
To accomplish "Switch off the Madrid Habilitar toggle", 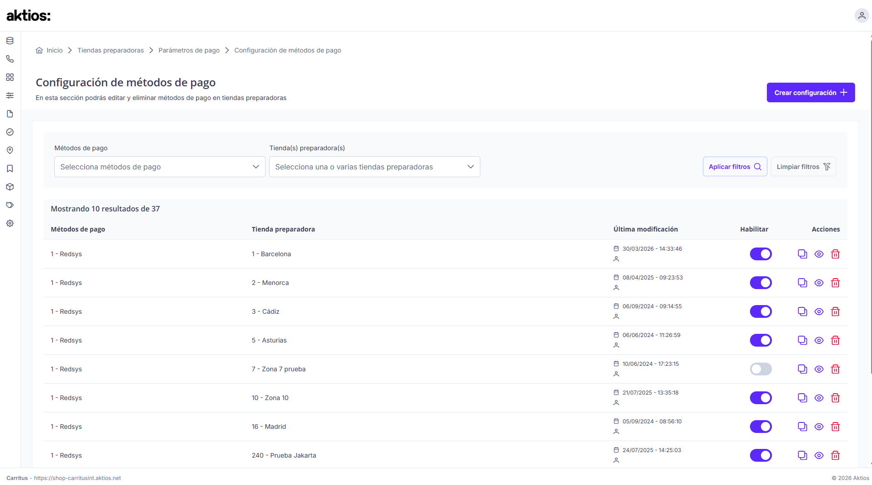I will 761,427.
